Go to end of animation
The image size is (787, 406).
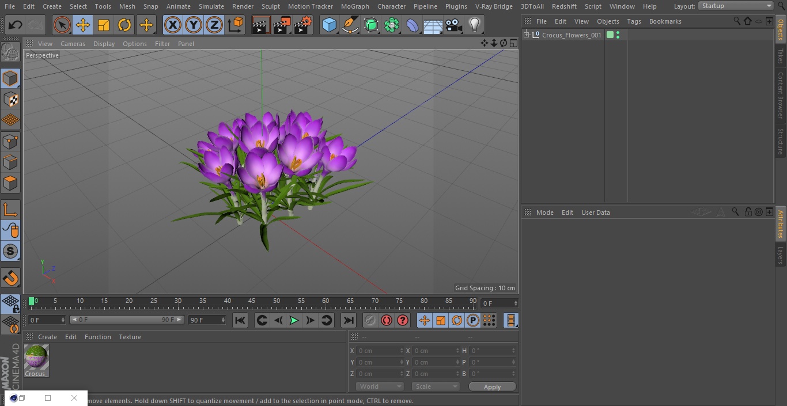(349, 320)
